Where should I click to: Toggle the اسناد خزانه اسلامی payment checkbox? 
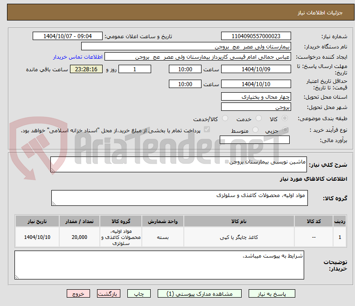coord(207,129)
